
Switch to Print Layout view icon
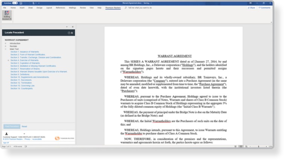(240, 146)
